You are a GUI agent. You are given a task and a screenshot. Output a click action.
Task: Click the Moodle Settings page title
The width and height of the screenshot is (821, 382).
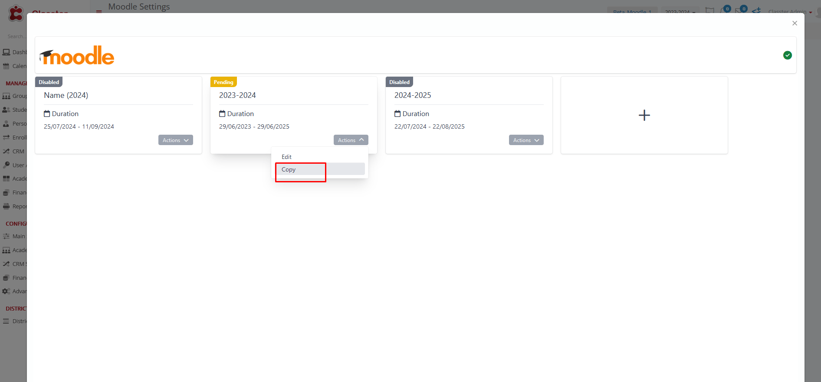click(139, 7)
